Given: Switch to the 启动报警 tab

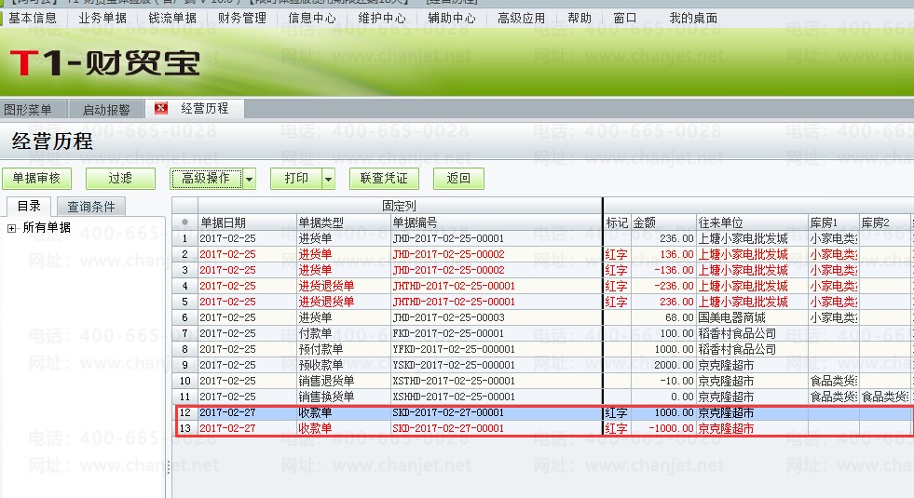Looking at the screenshot, I should tap(106, 110).
